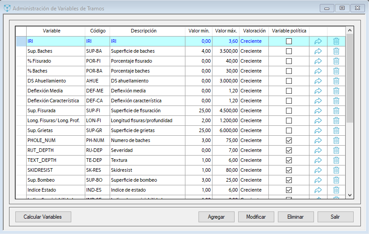
Task: Click the trash icon for Sup. Baches row
Action: [x=336, y=51]
